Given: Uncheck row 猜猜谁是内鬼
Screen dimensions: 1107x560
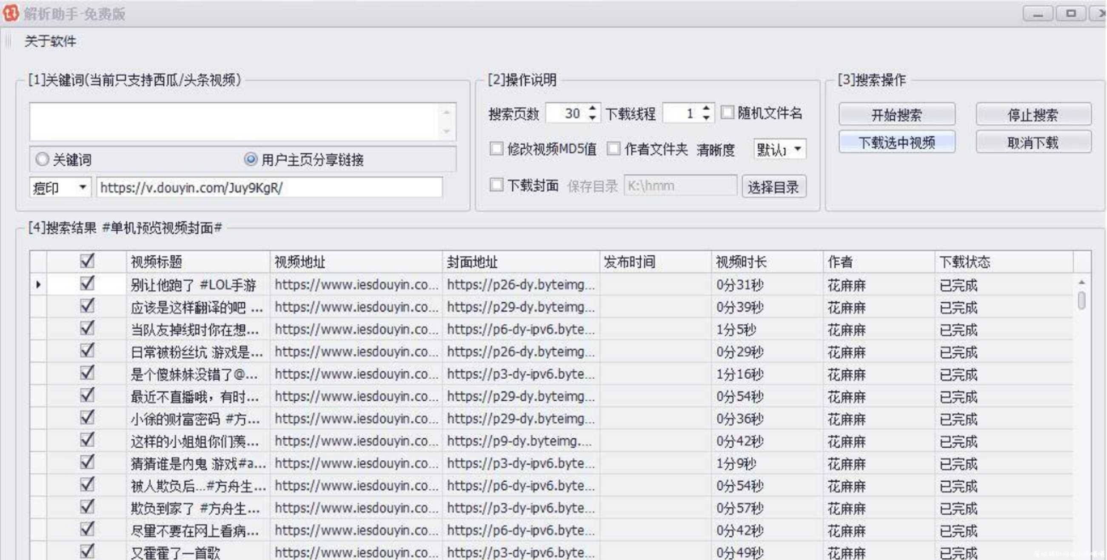Looking at the screenshot, I should 87,463.
